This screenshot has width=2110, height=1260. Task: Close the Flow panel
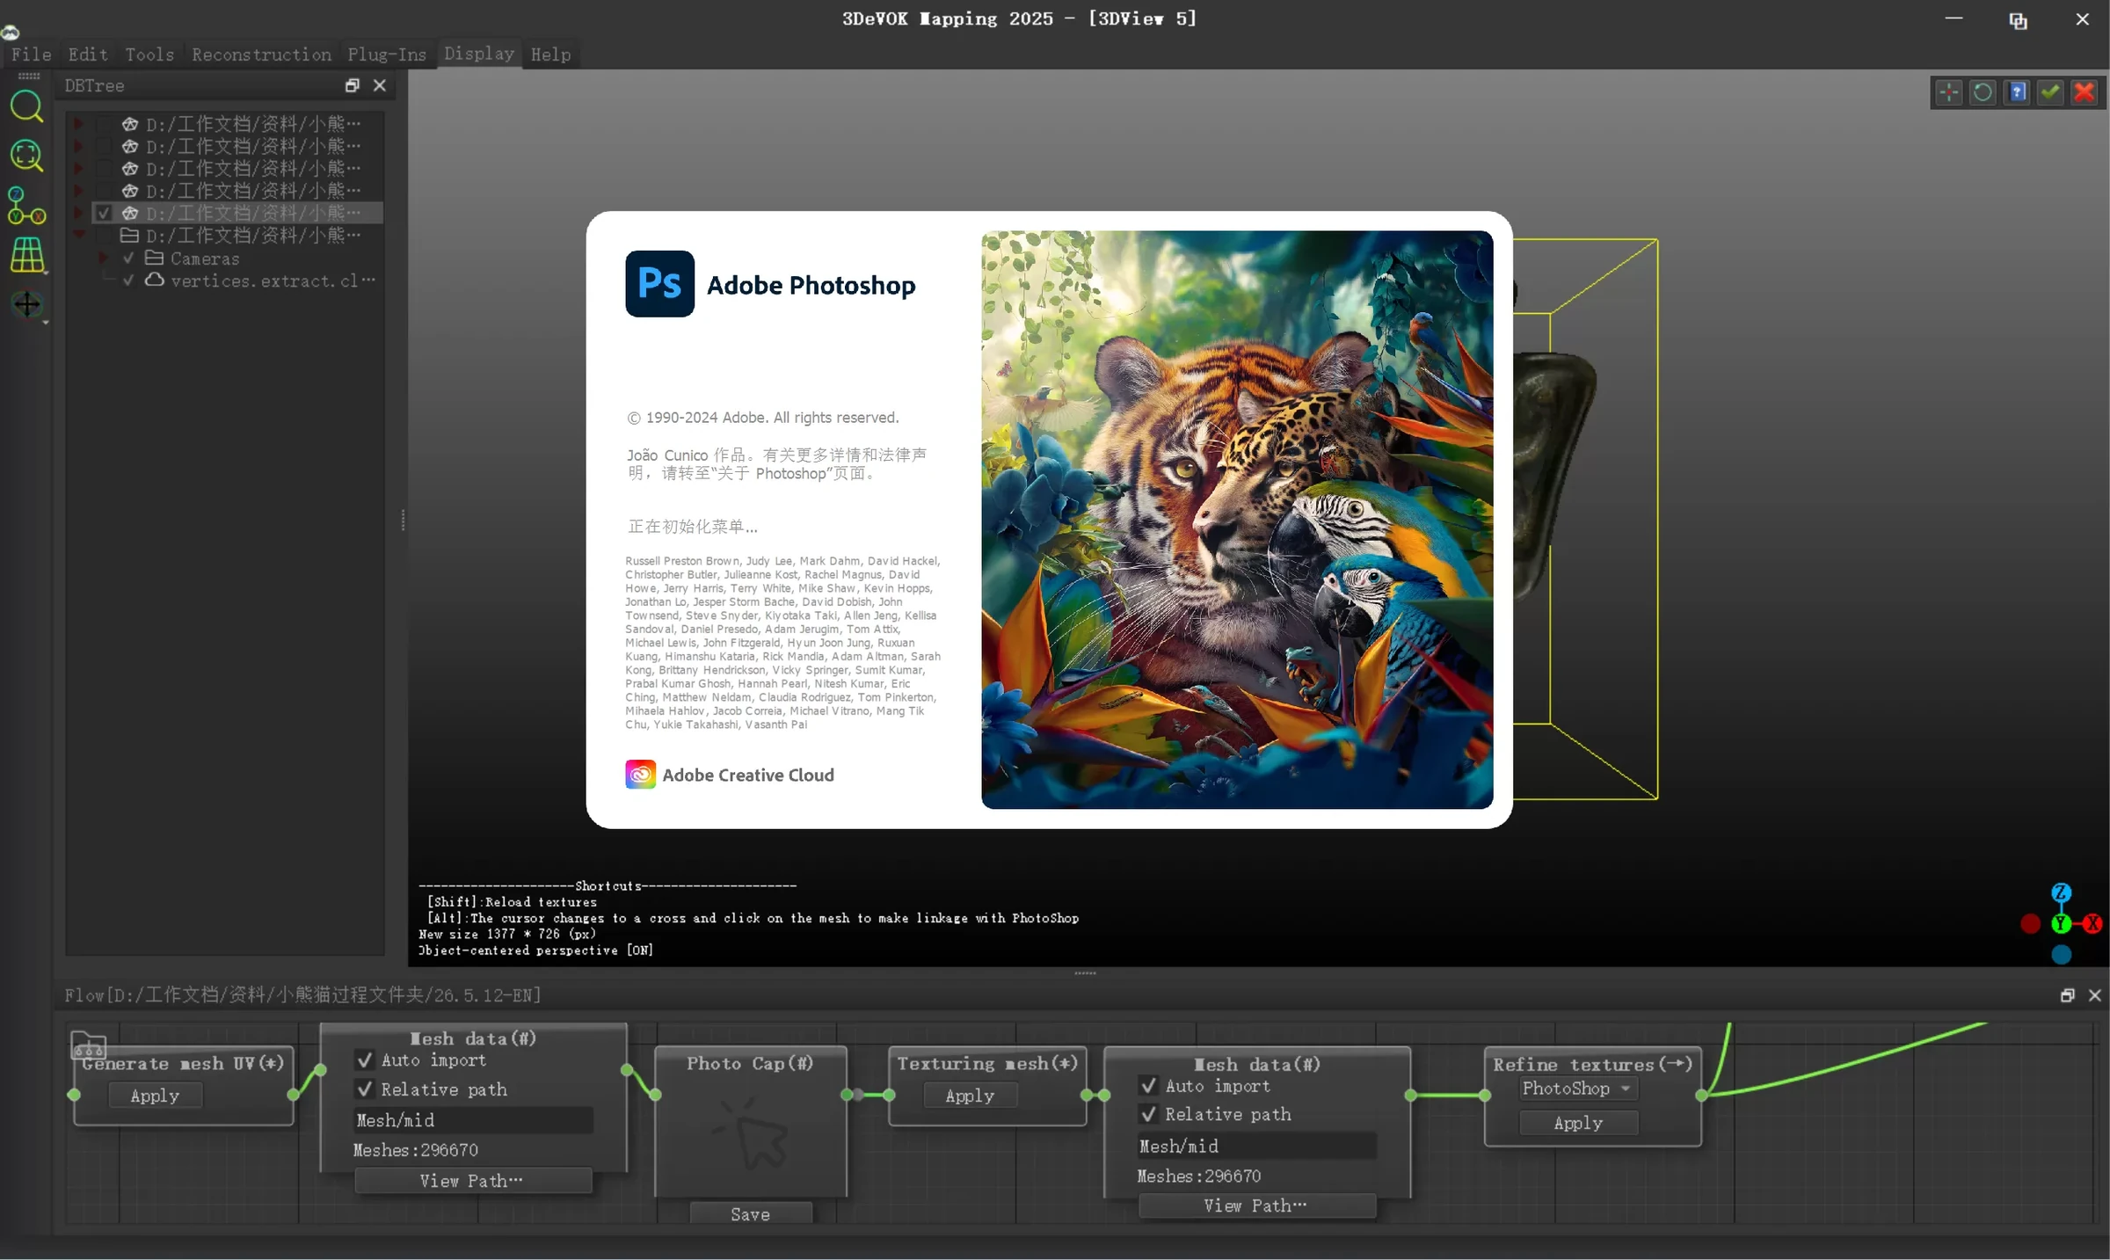click(x=2095, y=995)
